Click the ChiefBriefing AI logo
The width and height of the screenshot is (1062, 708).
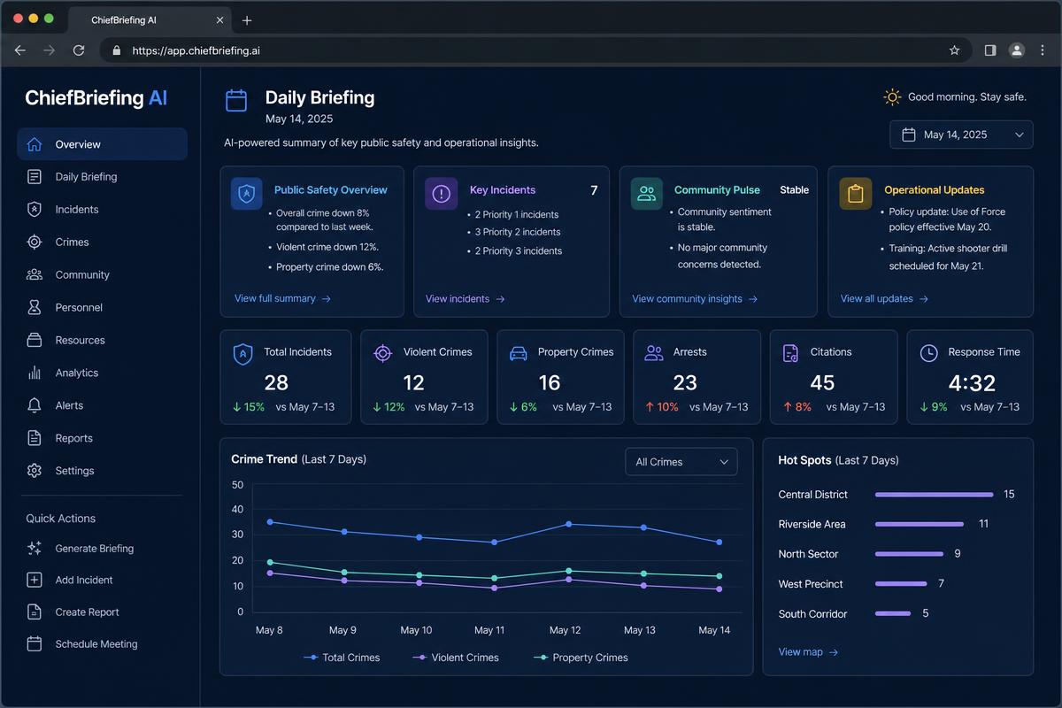click(96, 97)
